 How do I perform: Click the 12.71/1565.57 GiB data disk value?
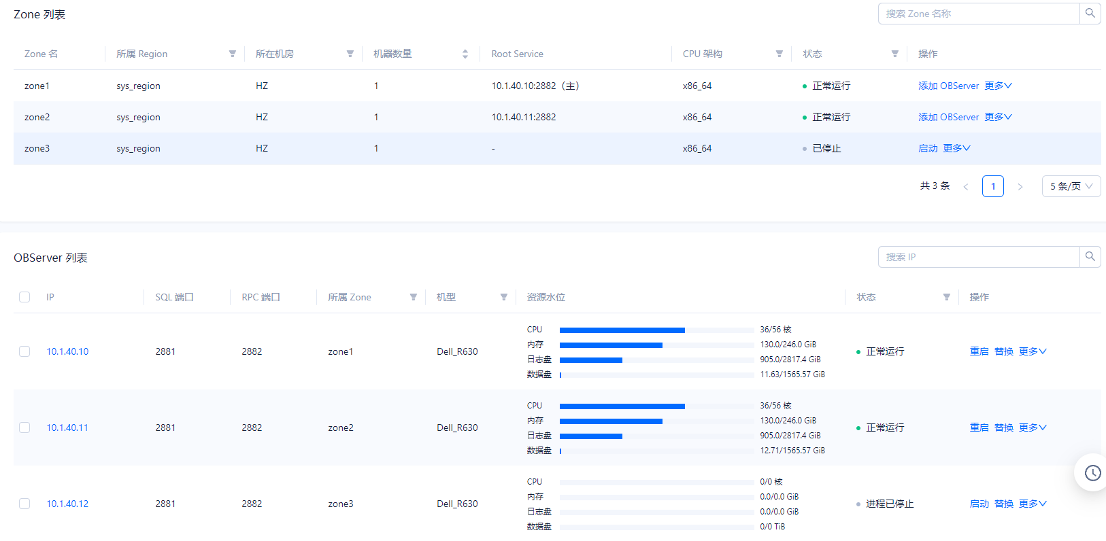792,451
